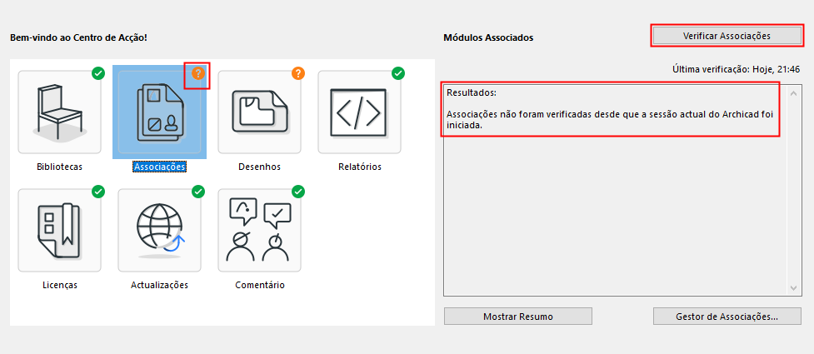
Task: Click the green checkmark badge on Bibliotecas
Action: (98, 73)
